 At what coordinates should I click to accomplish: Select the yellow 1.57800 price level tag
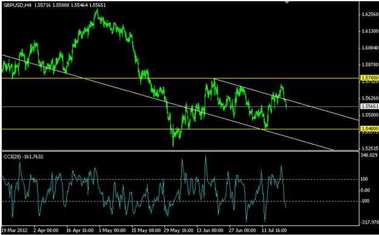point(369,78)
